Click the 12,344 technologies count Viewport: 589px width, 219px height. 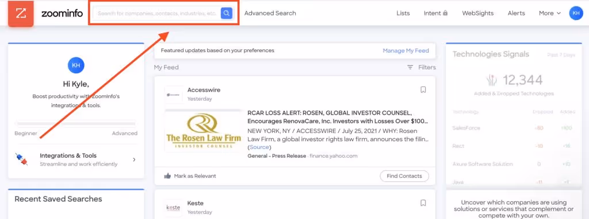522,80
